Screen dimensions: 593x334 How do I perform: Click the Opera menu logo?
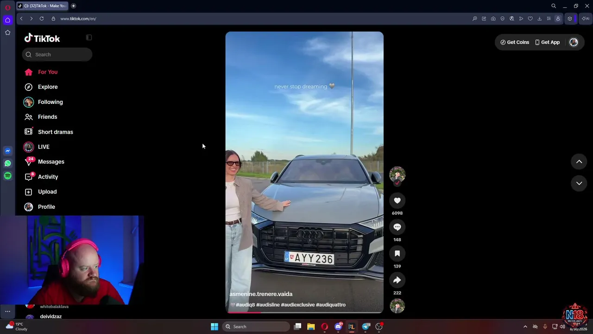tap(7, 7)
